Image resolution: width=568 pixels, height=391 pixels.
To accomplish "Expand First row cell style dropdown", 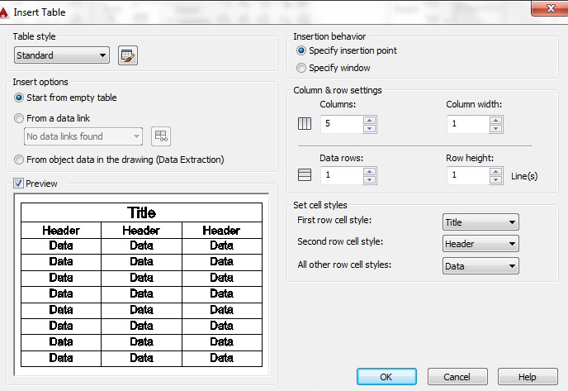I will tap(480, 222).
